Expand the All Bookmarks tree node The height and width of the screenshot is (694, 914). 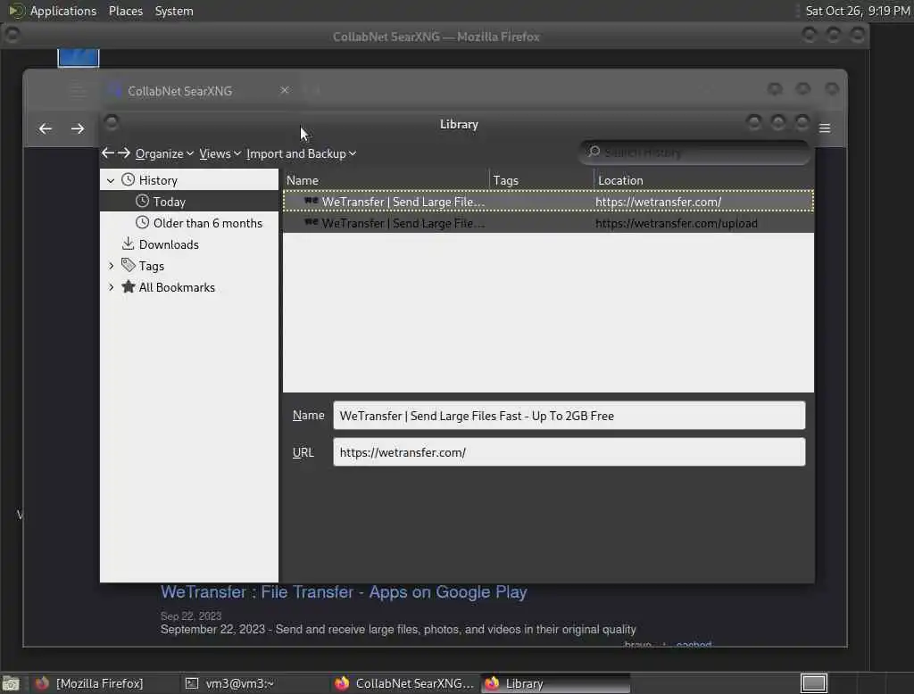coord(111,287)
